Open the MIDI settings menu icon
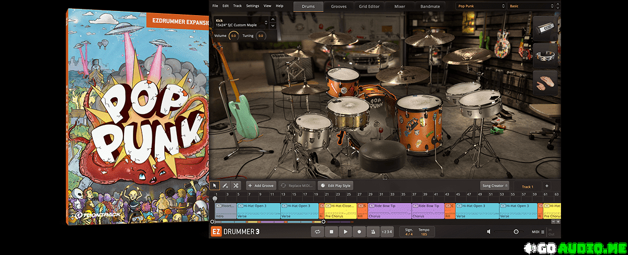Viewport: 628px width, 255px height. [543, 231]
